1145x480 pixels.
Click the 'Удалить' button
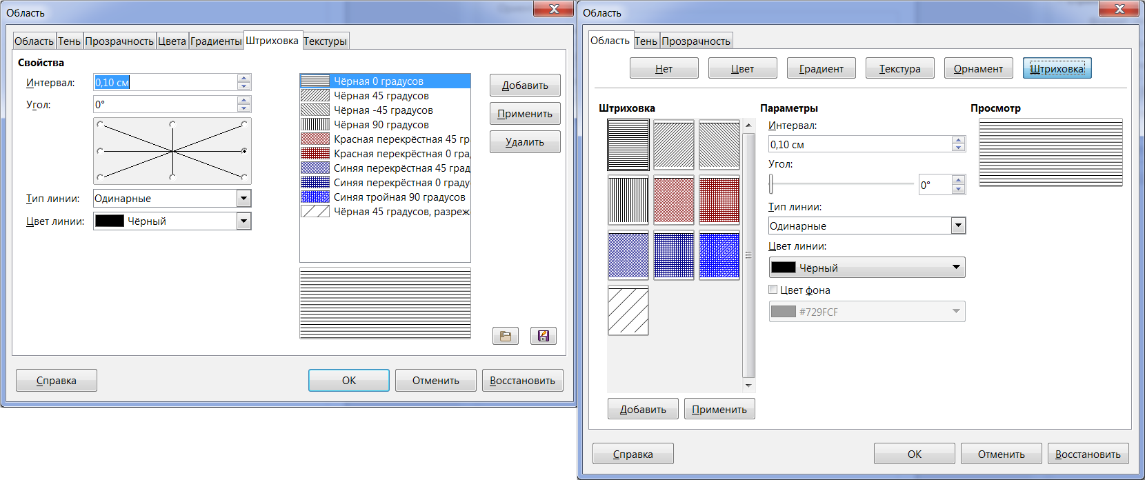(x=524, y=142)
